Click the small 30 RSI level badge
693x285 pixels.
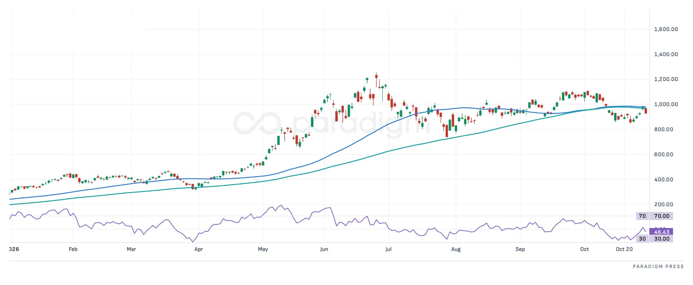point(642,239)
